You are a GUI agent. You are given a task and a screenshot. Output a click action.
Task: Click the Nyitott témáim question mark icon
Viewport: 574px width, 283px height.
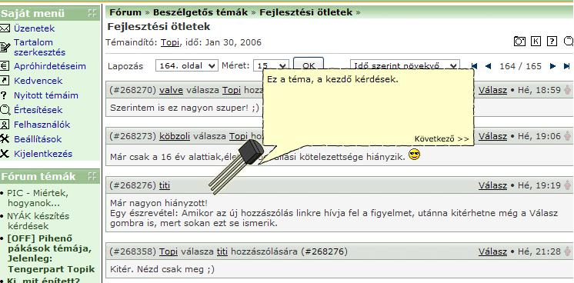(x=4, y=95)
